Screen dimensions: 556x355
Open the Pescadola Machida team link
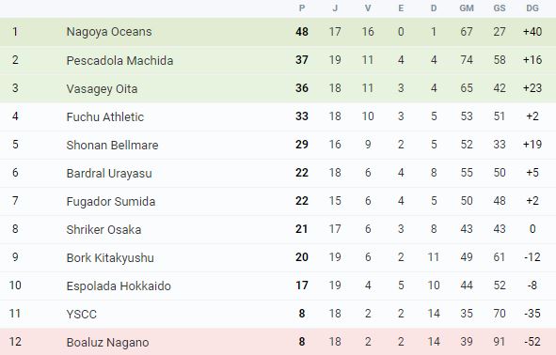pyautogui.click(x=119, y=60)
